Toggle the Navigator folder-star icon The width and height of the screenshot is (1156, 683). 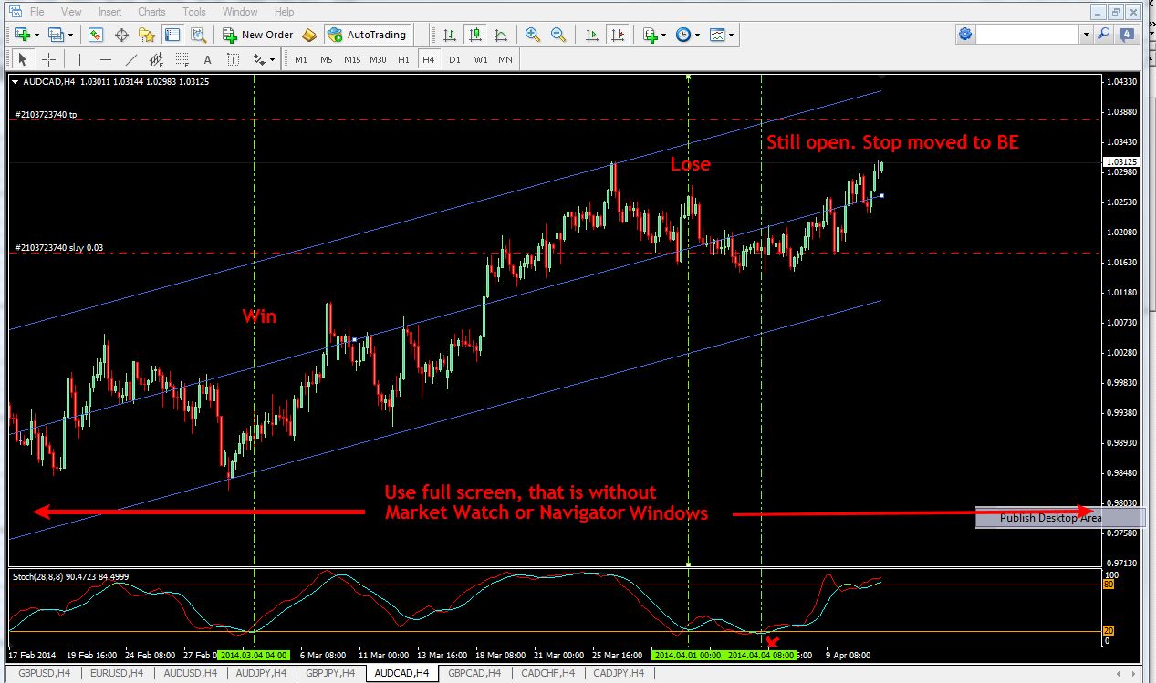[146, 35]
